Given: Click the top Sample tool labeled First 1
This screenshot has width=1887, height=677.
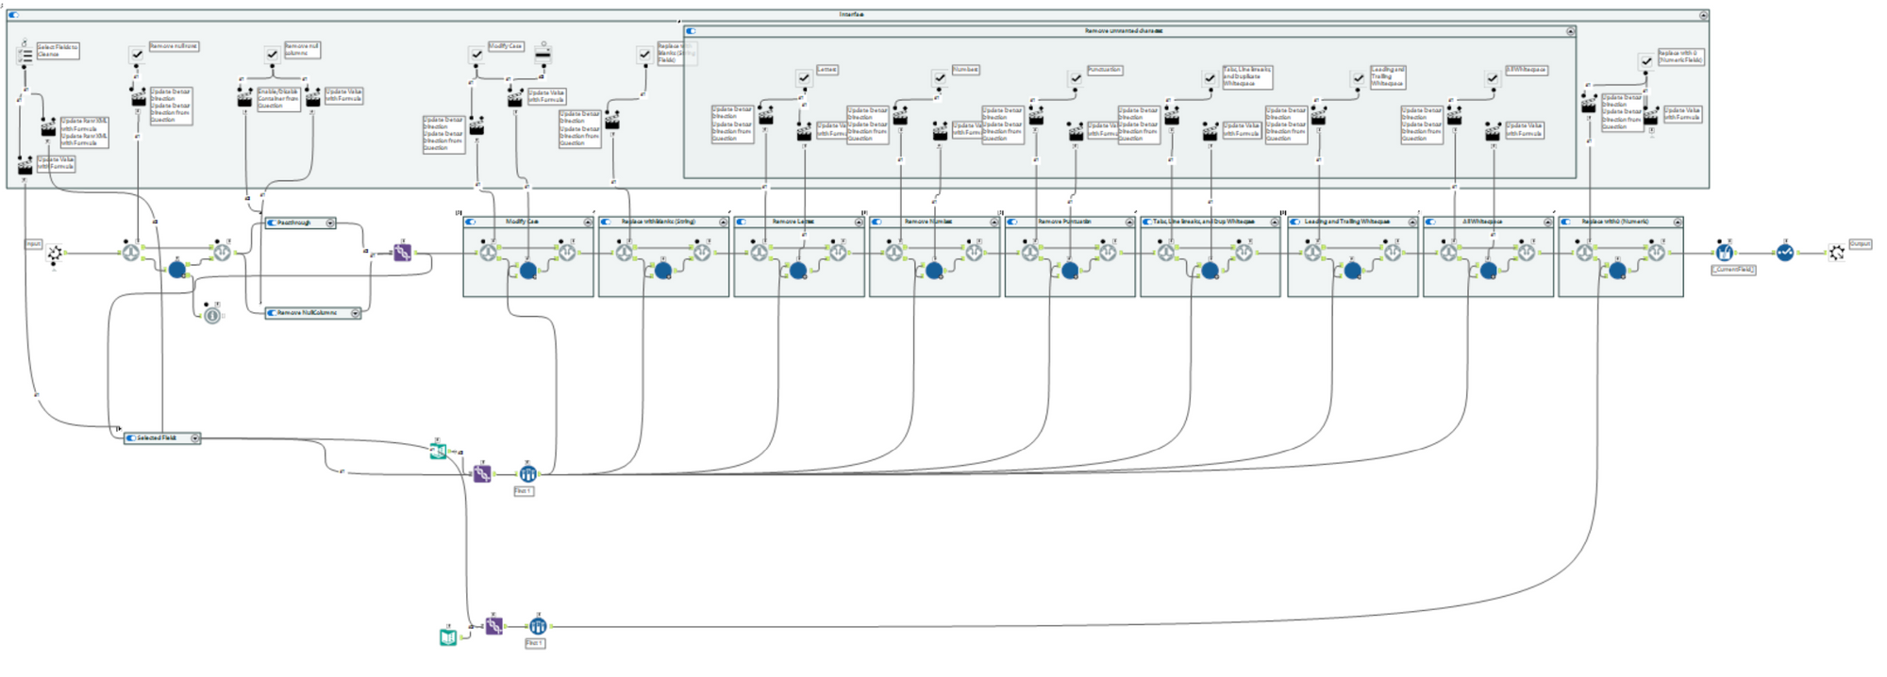Looking at the screenshot, I should 528,473.
